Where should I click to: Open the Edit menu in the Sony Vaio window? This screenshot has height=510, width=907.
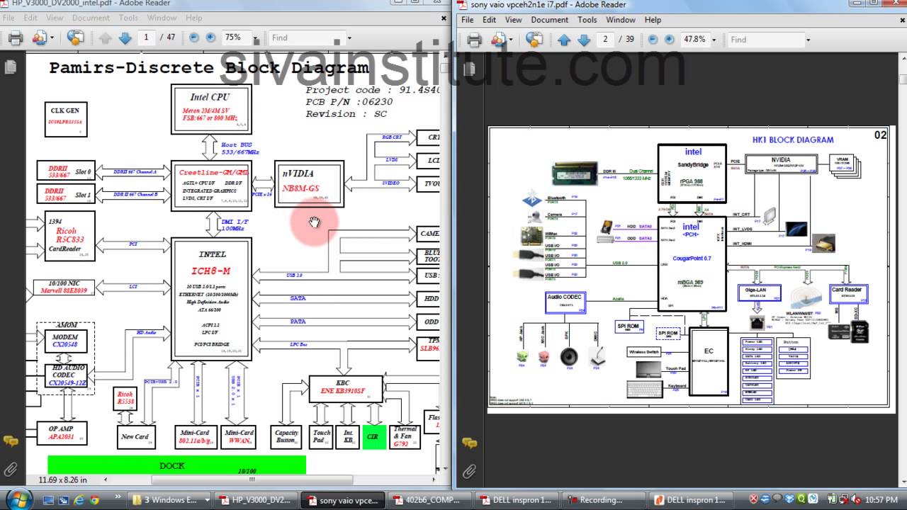pos(490,20)
